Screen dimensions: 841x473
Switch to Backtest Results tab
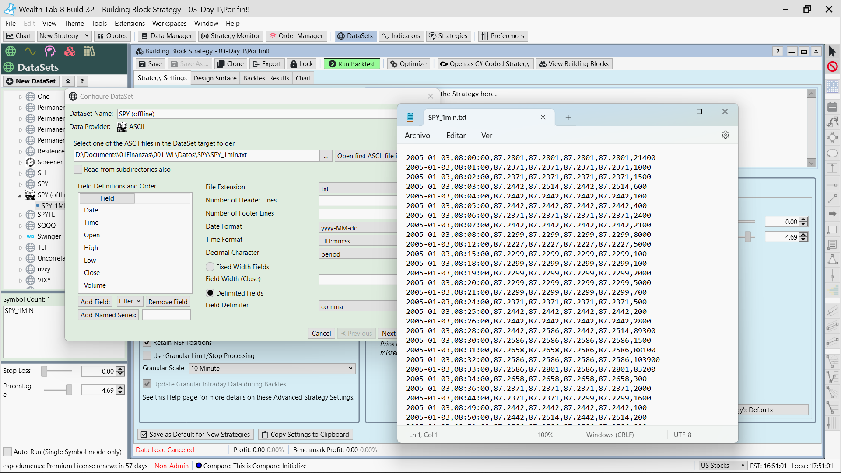click(266, 78)
